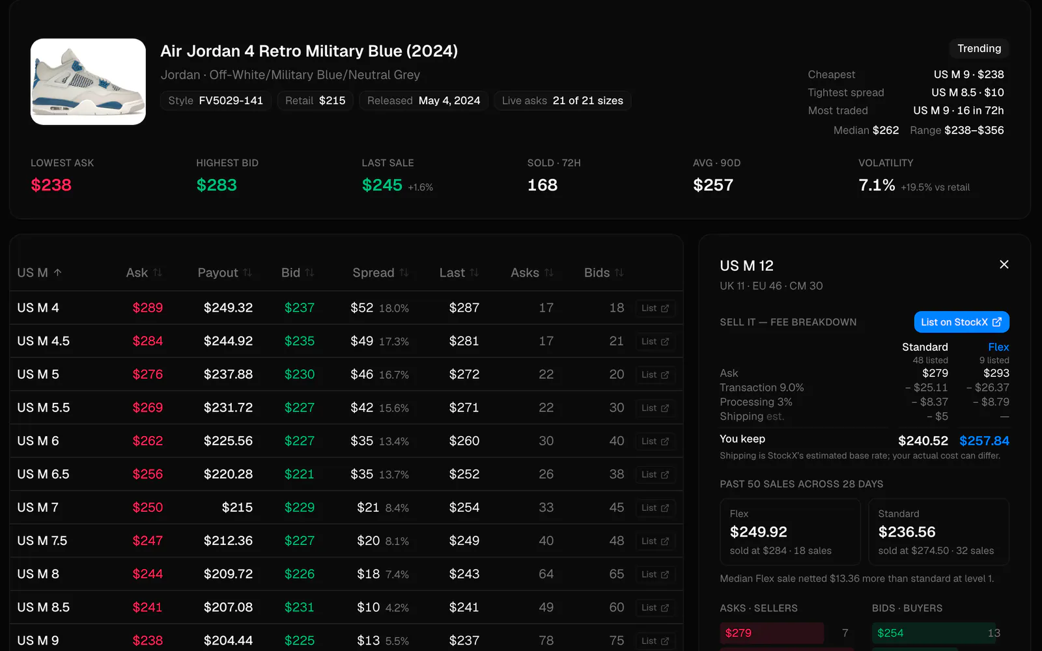Click the Spread column sort icon
Screen dimensions: 1042x651
click(404, 273)
